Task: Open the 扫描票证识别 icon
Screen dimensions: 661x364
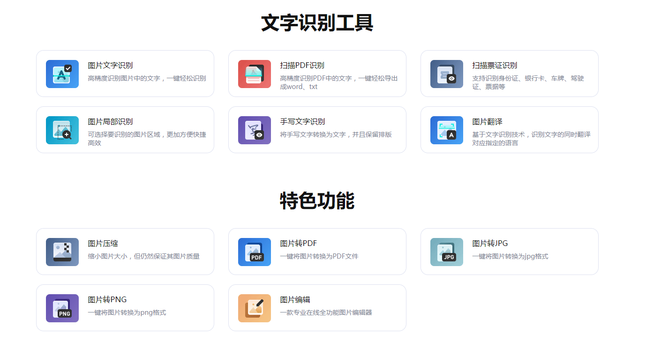Action: [x=446, y=74]
